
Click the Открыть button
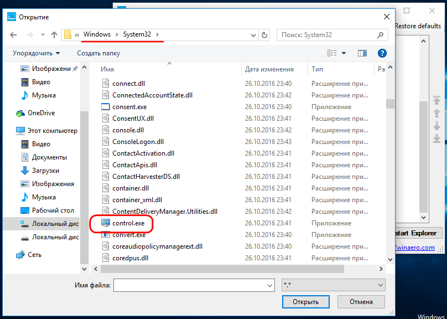(x=305, y=302)
